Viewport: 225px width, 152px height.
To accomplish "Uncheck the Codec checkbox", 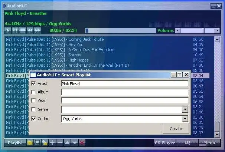I will 33,119.
